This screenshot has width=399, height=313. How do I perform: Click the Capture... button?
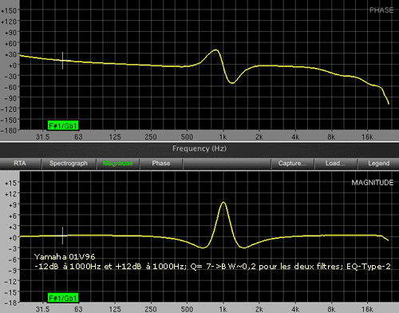pos(292,164)
